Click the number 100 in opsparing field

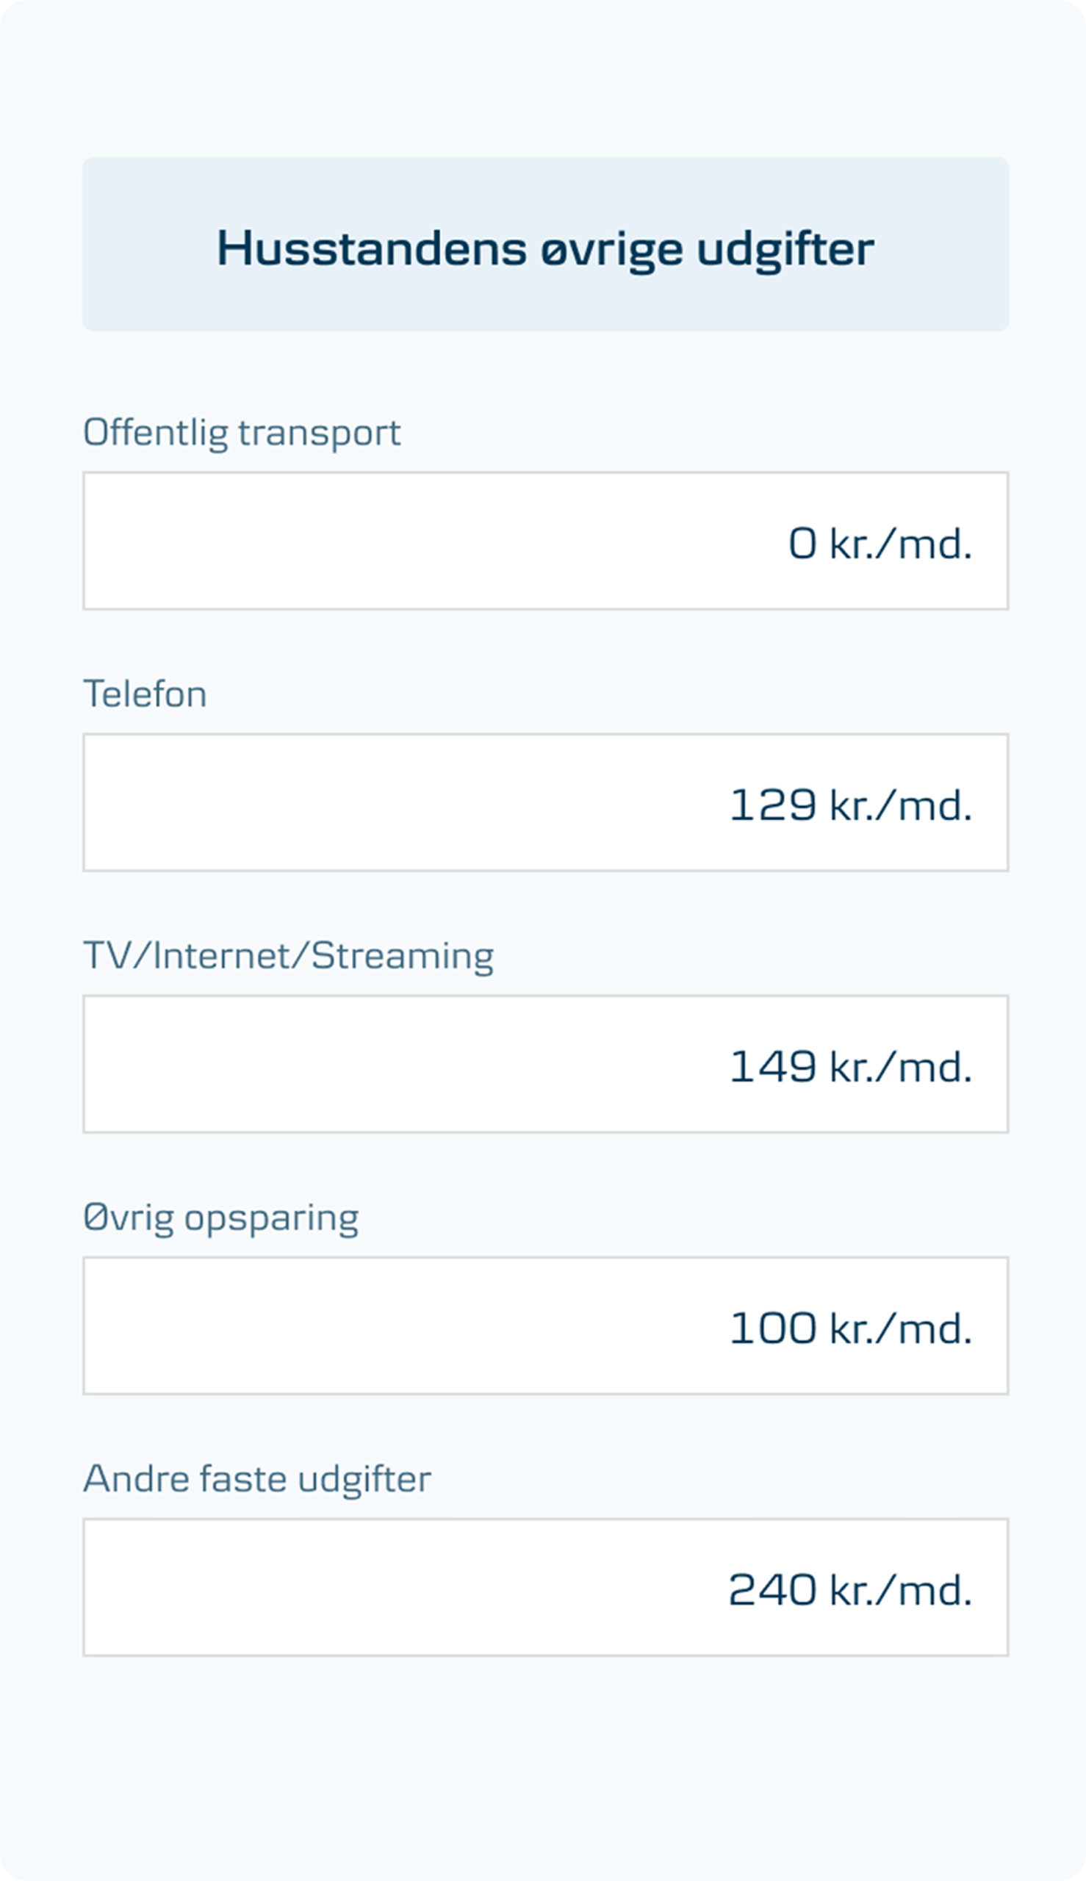coord(773,1329)
